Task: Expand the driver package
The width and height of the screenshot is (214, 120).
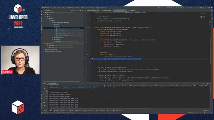Action: [x=52, y=24]
